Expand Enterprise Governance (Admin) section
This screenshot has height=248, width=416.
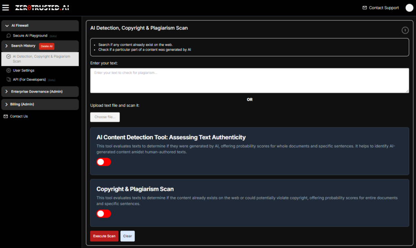[7, 92]
